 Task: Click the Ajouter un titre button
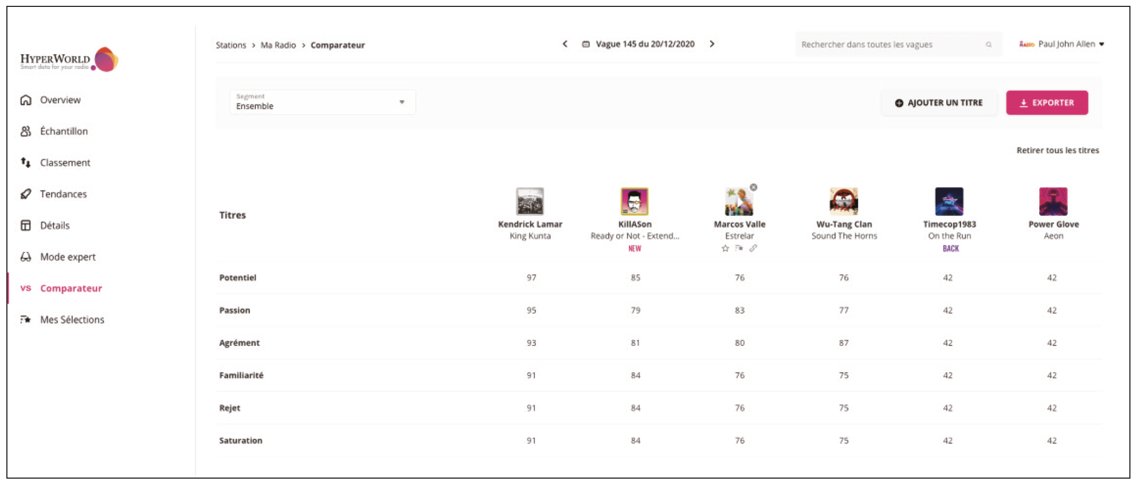click(938, 103)
